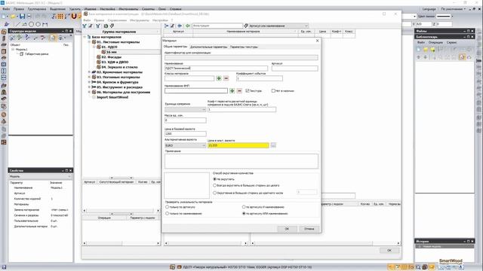
Task: Expand the 02. Кромочные материалы tree node
Action: (x=89, y=72)
